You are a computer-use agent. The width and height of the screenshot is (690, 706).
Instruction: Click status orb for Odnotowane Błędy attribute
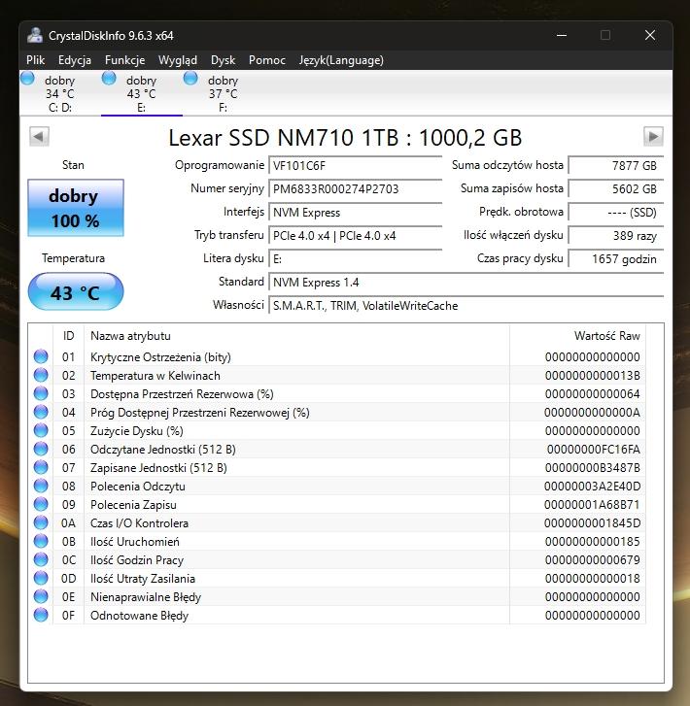click(x=41, y=616)
